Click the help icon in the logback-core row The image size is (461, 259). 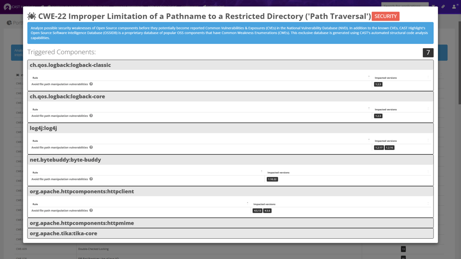(x=91, y=116)
